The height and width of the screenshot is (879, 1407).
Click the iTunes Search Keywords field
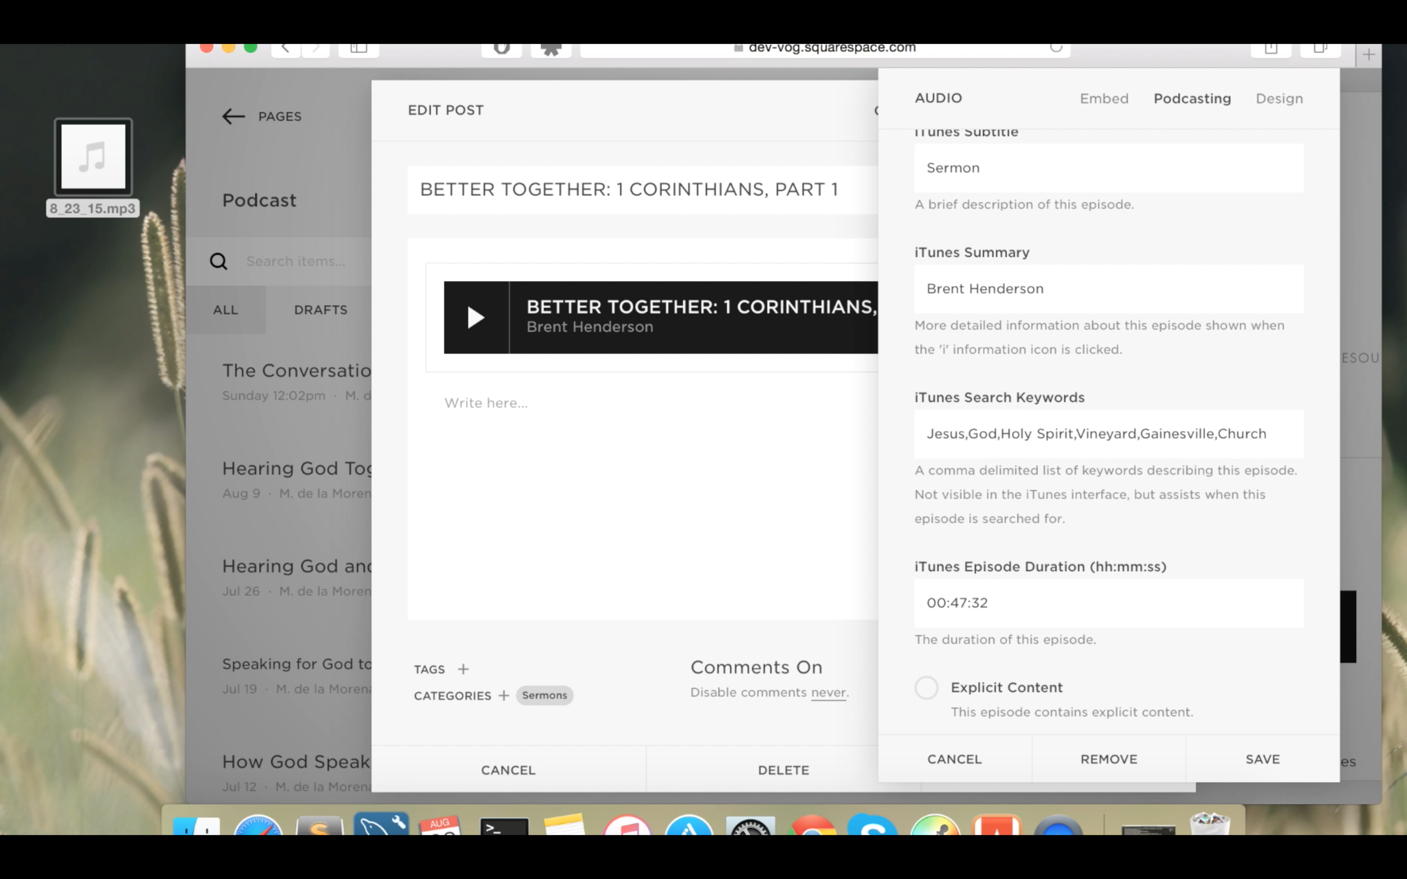[1109, 434]
